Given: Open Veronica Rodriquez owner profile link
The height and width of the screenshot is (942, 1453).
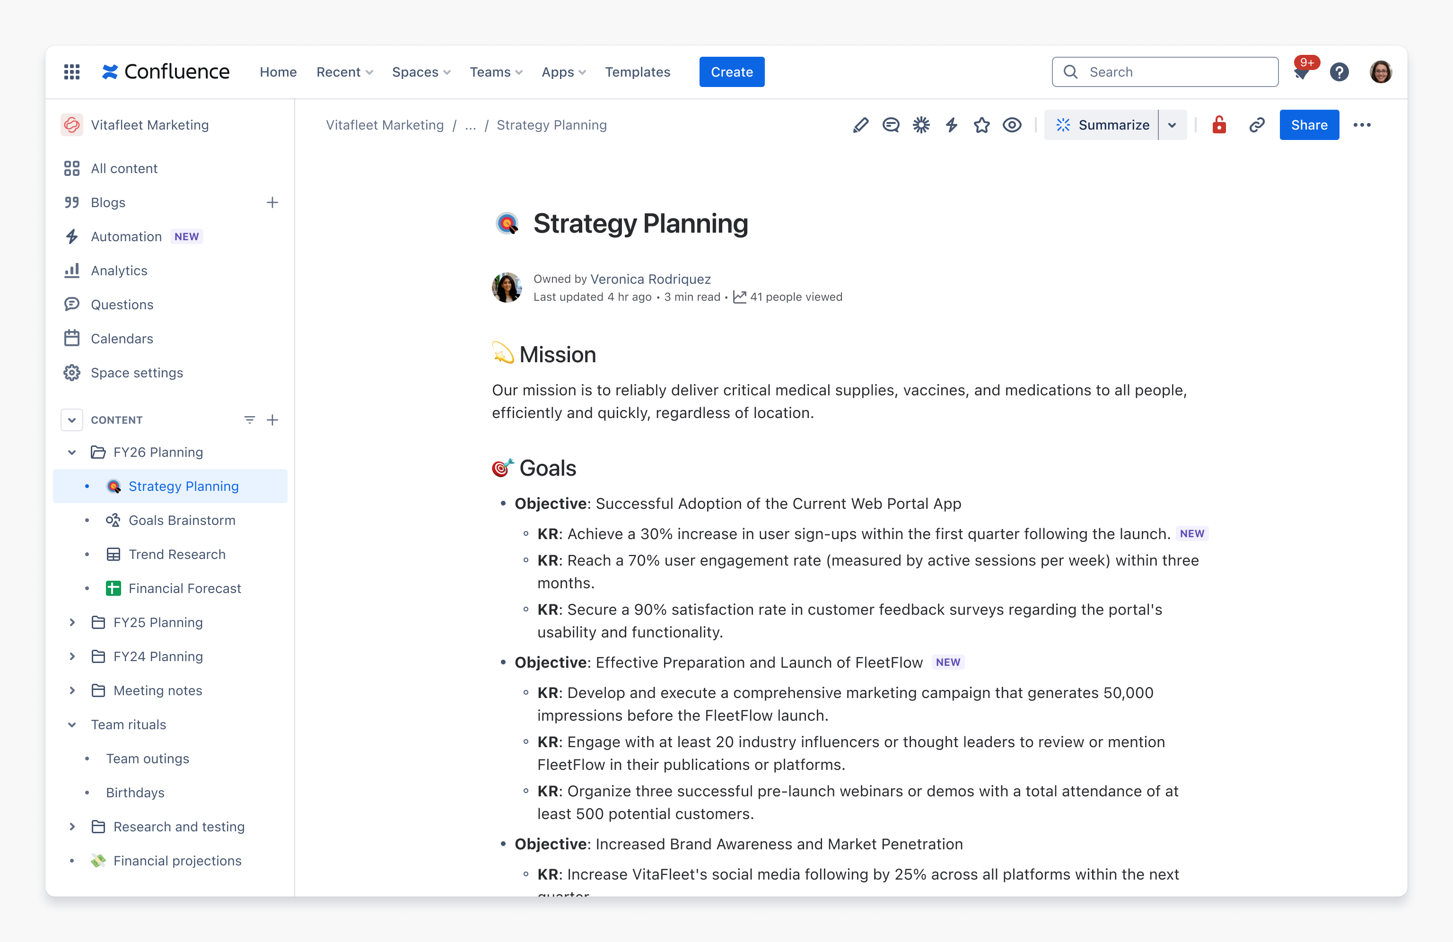Looking at the screenshot, I should (650, 279).
